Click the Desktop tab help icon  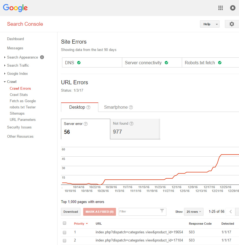(x=88, y=107)
